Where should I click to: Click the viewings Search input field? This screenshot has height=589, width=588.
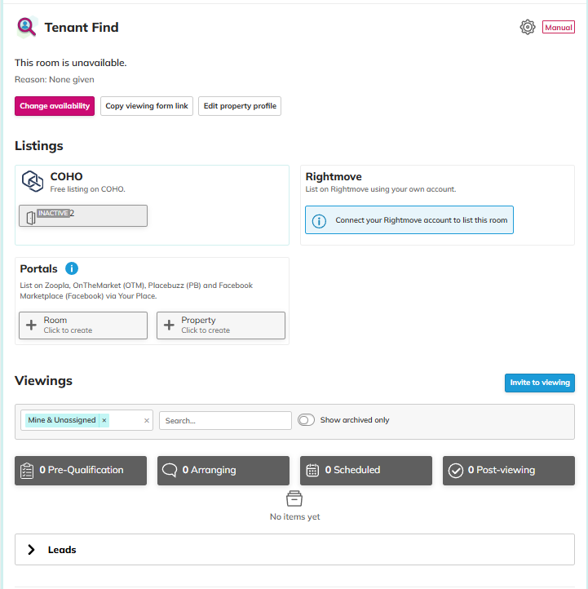(225, 421)
